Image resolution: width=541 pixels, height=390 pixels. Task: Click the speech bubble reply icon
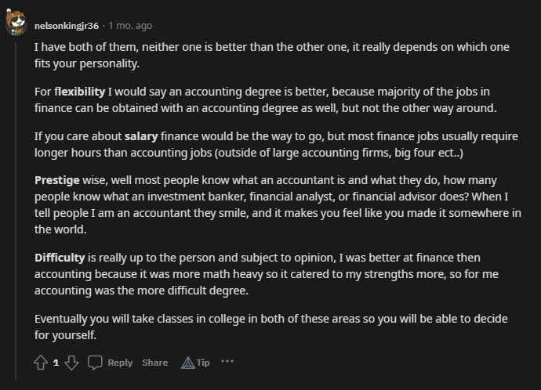point(95,363)
